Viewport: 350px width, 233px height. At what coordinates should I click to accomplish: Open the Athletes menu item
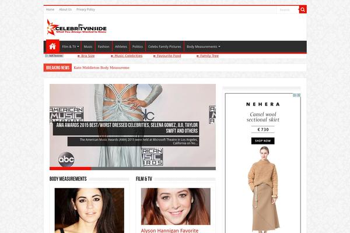121,47
